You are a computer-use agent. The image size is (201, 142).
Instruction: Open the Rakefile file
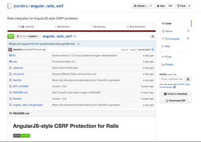click(17, 99)
